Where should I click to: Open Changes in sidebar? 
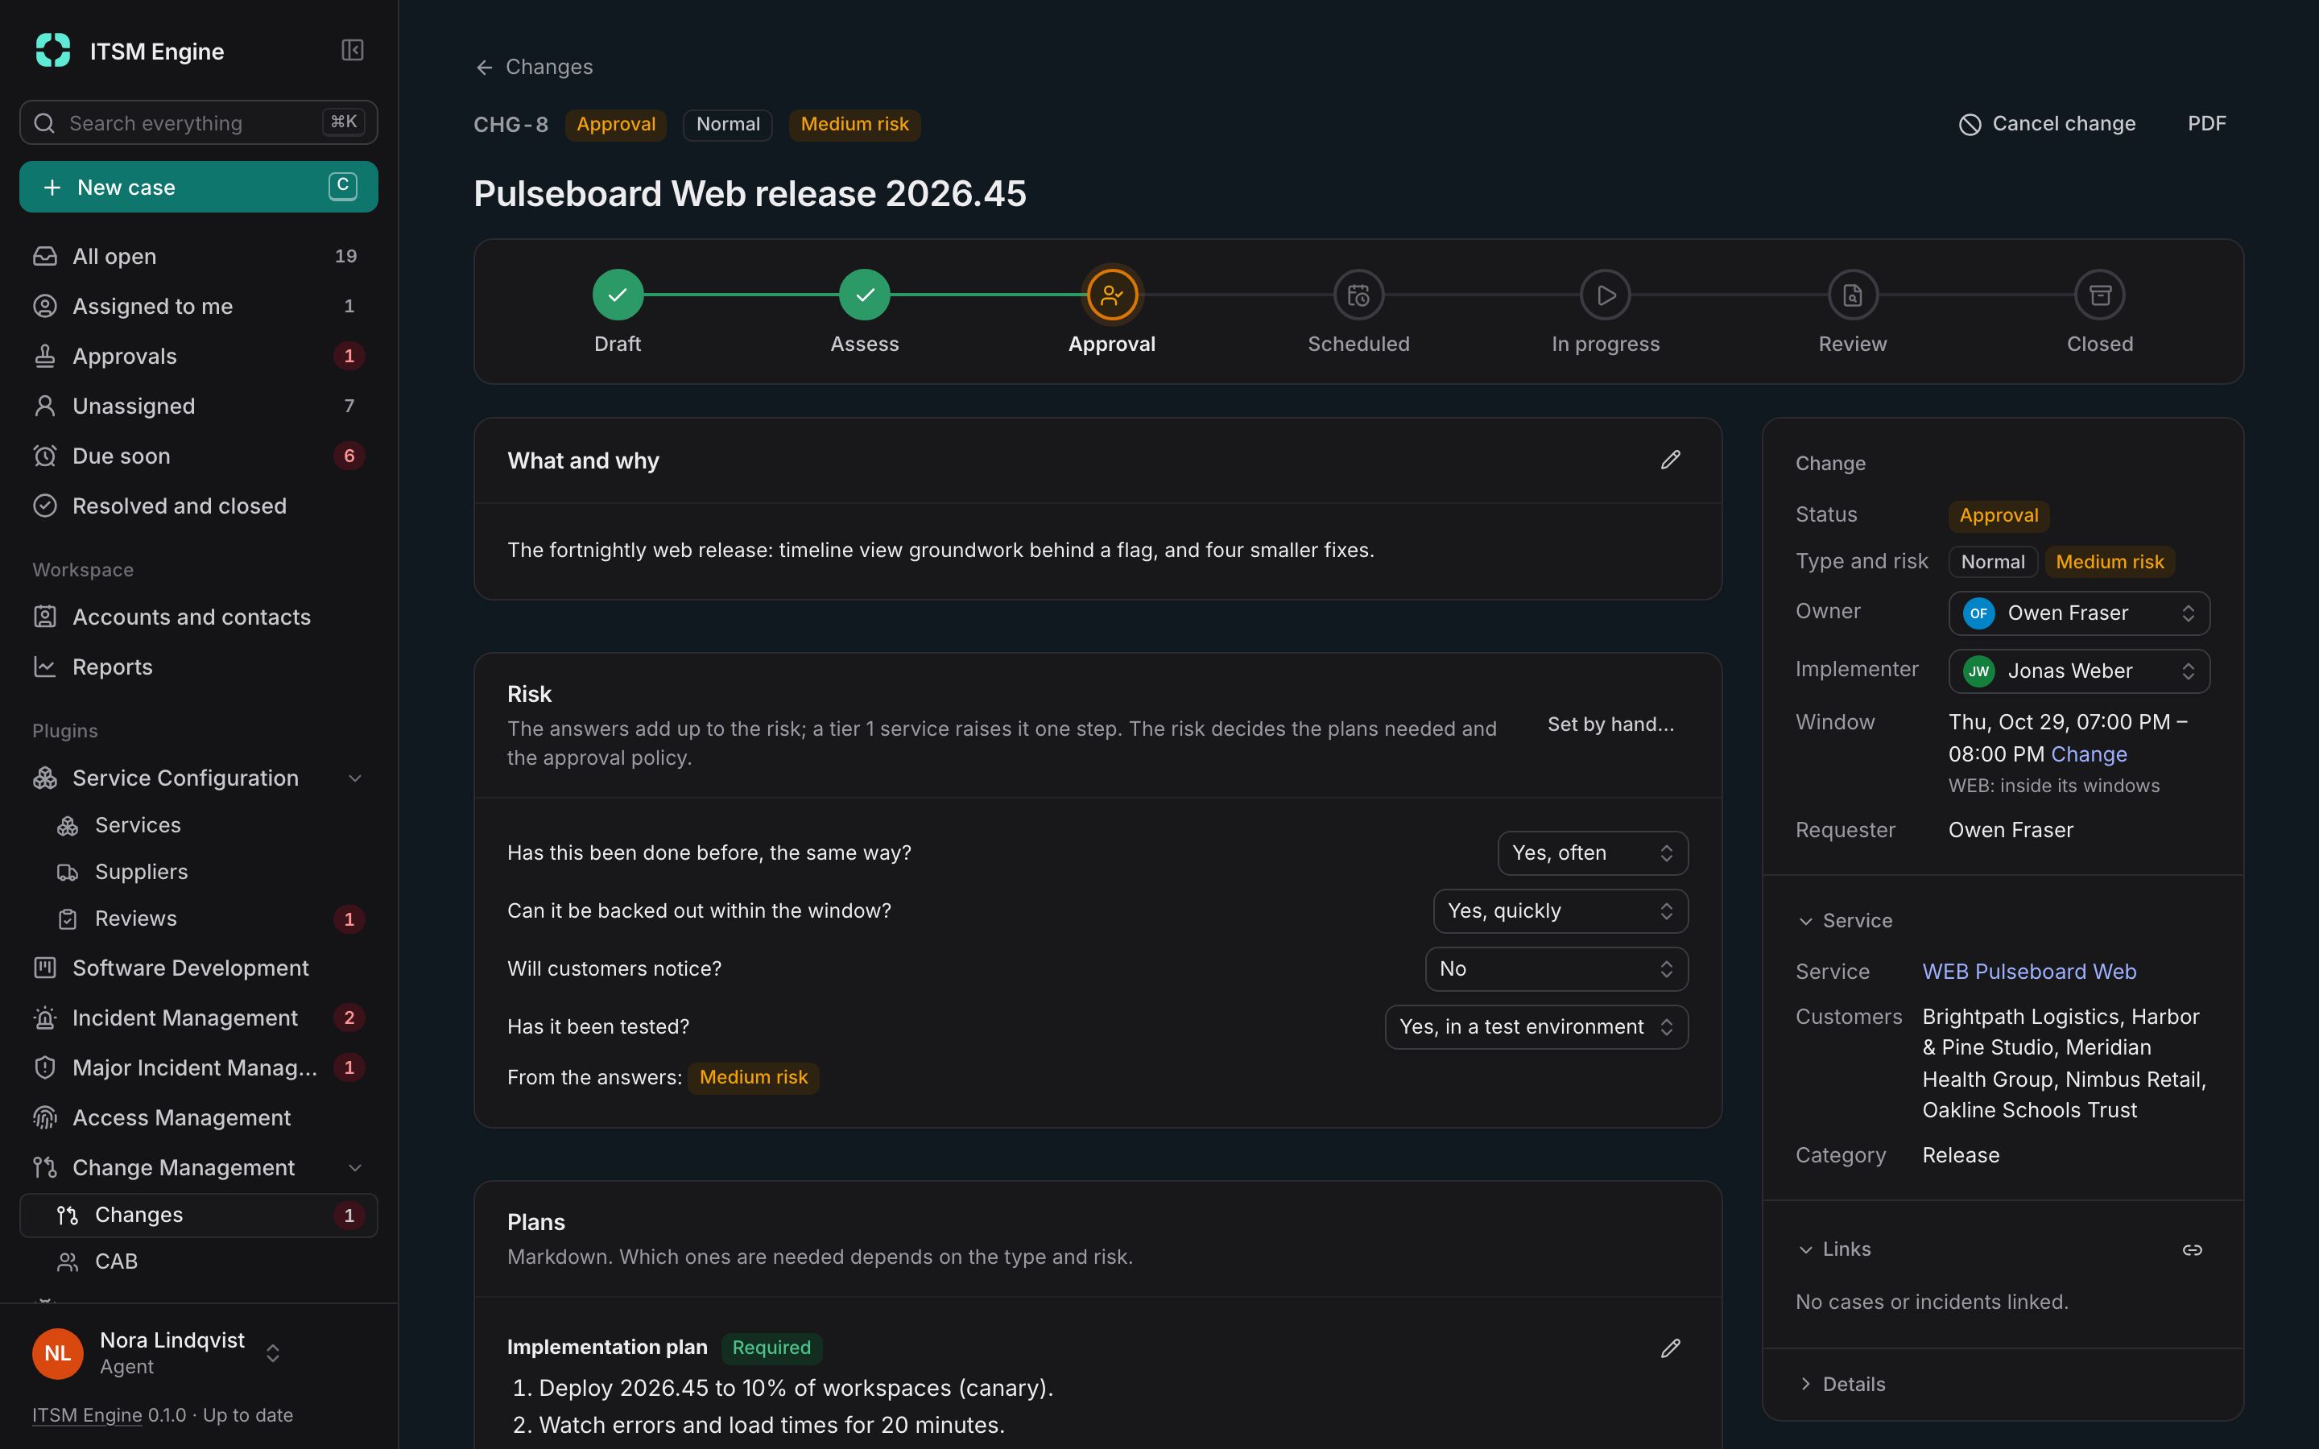[x=198, y=1216]
